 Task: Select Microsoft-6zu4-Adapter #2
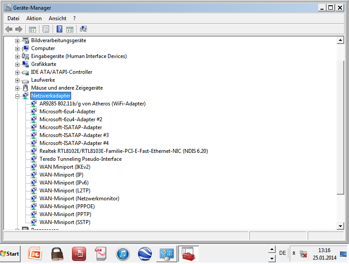tap(71, 119)
